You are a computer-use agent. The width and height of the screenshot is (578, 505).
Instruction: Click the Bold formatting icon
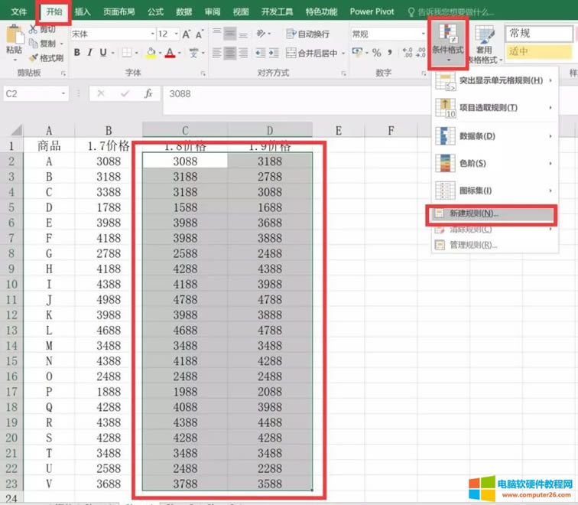point(76,53)
